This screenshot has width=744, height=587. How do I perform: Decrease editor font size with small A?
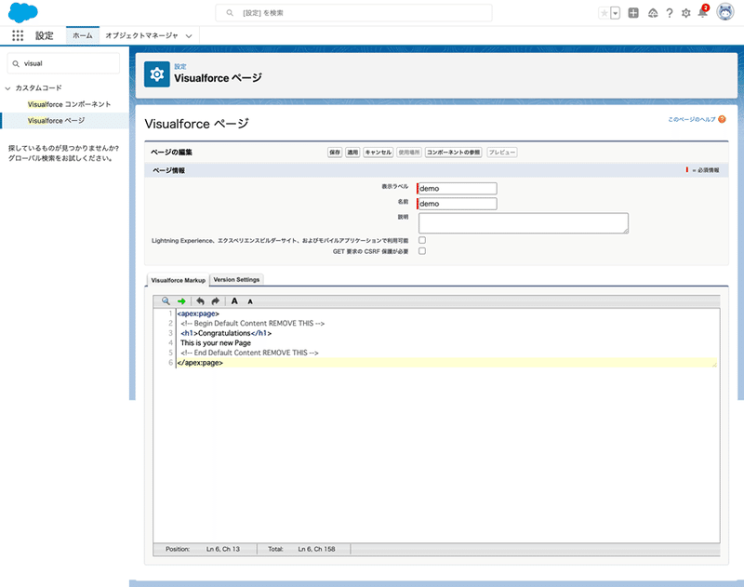[x=250, y=301]
